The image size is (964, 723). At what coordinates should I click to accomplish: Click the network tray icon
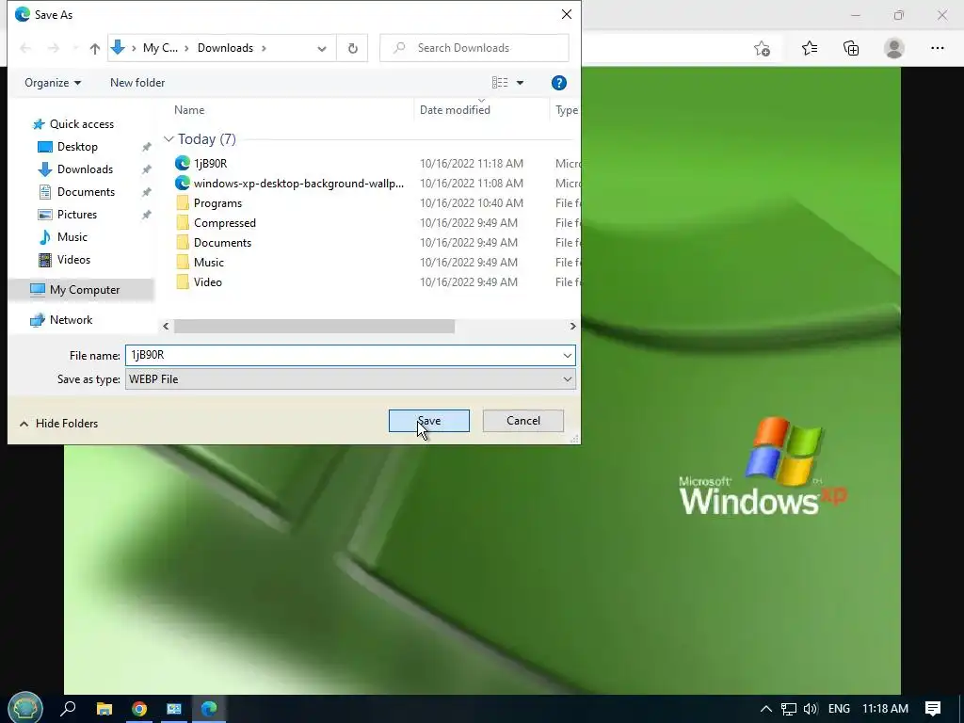click(x=789, y=709)
